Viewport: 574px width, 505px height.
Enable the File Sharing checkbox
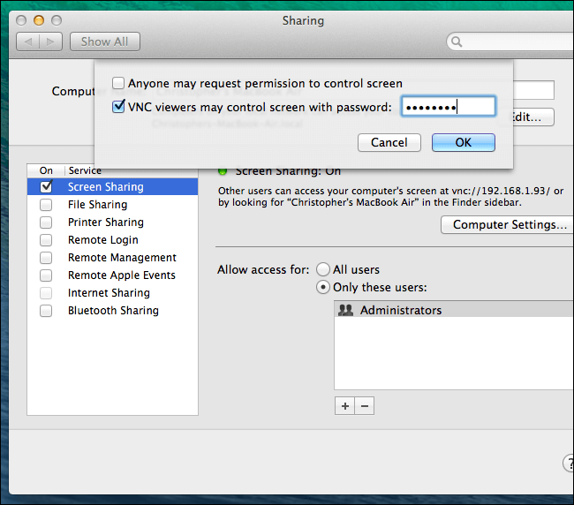point(47,205)
